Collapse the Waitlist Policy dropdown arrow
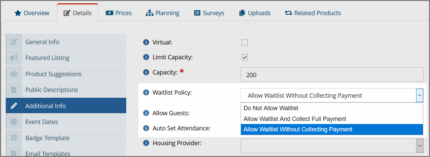 [420, 95]
